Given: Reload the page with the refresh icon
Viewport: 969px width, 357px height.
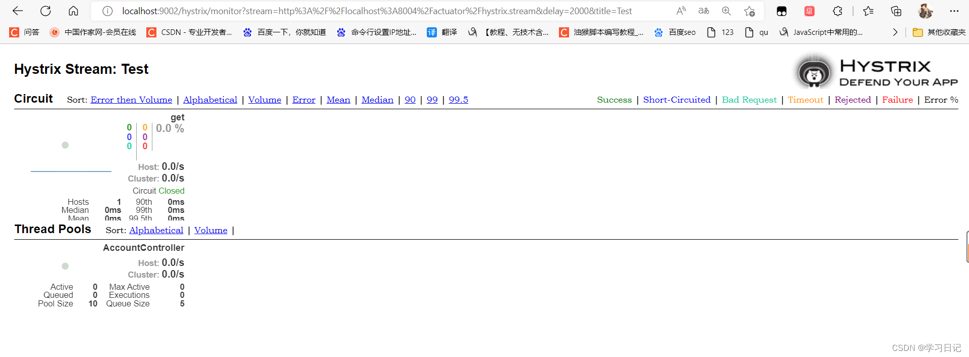Looking at the screenshot, I should point(46,11).
